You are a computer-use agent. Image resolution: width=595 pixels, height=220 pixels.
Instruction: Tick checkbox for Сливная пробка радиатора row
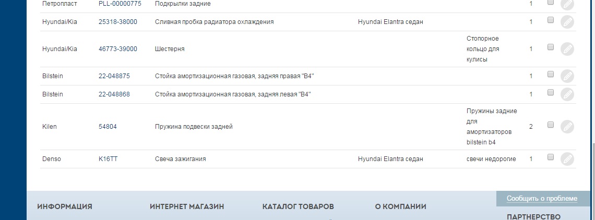pos(550,20)
